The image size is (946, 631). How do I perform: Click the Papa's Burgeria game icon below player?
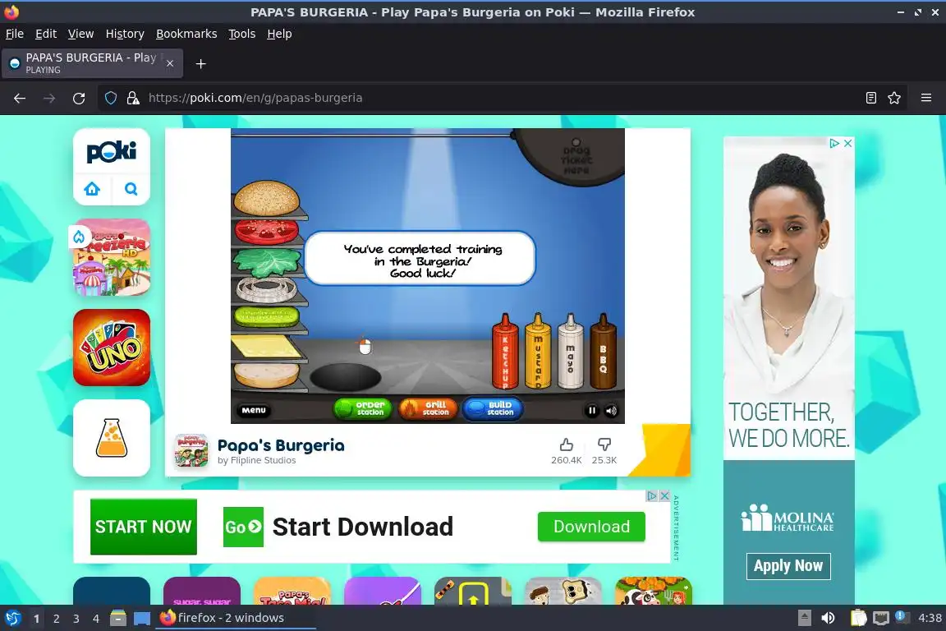click(191, 450)
